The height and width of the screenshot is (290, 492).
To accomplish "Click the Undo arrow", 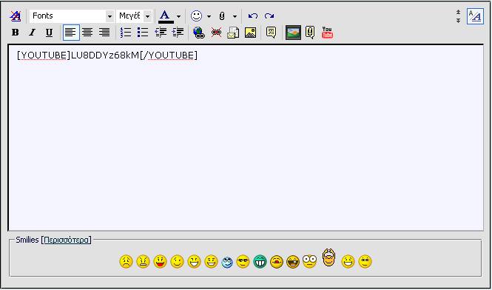I will tap(252, 16).
